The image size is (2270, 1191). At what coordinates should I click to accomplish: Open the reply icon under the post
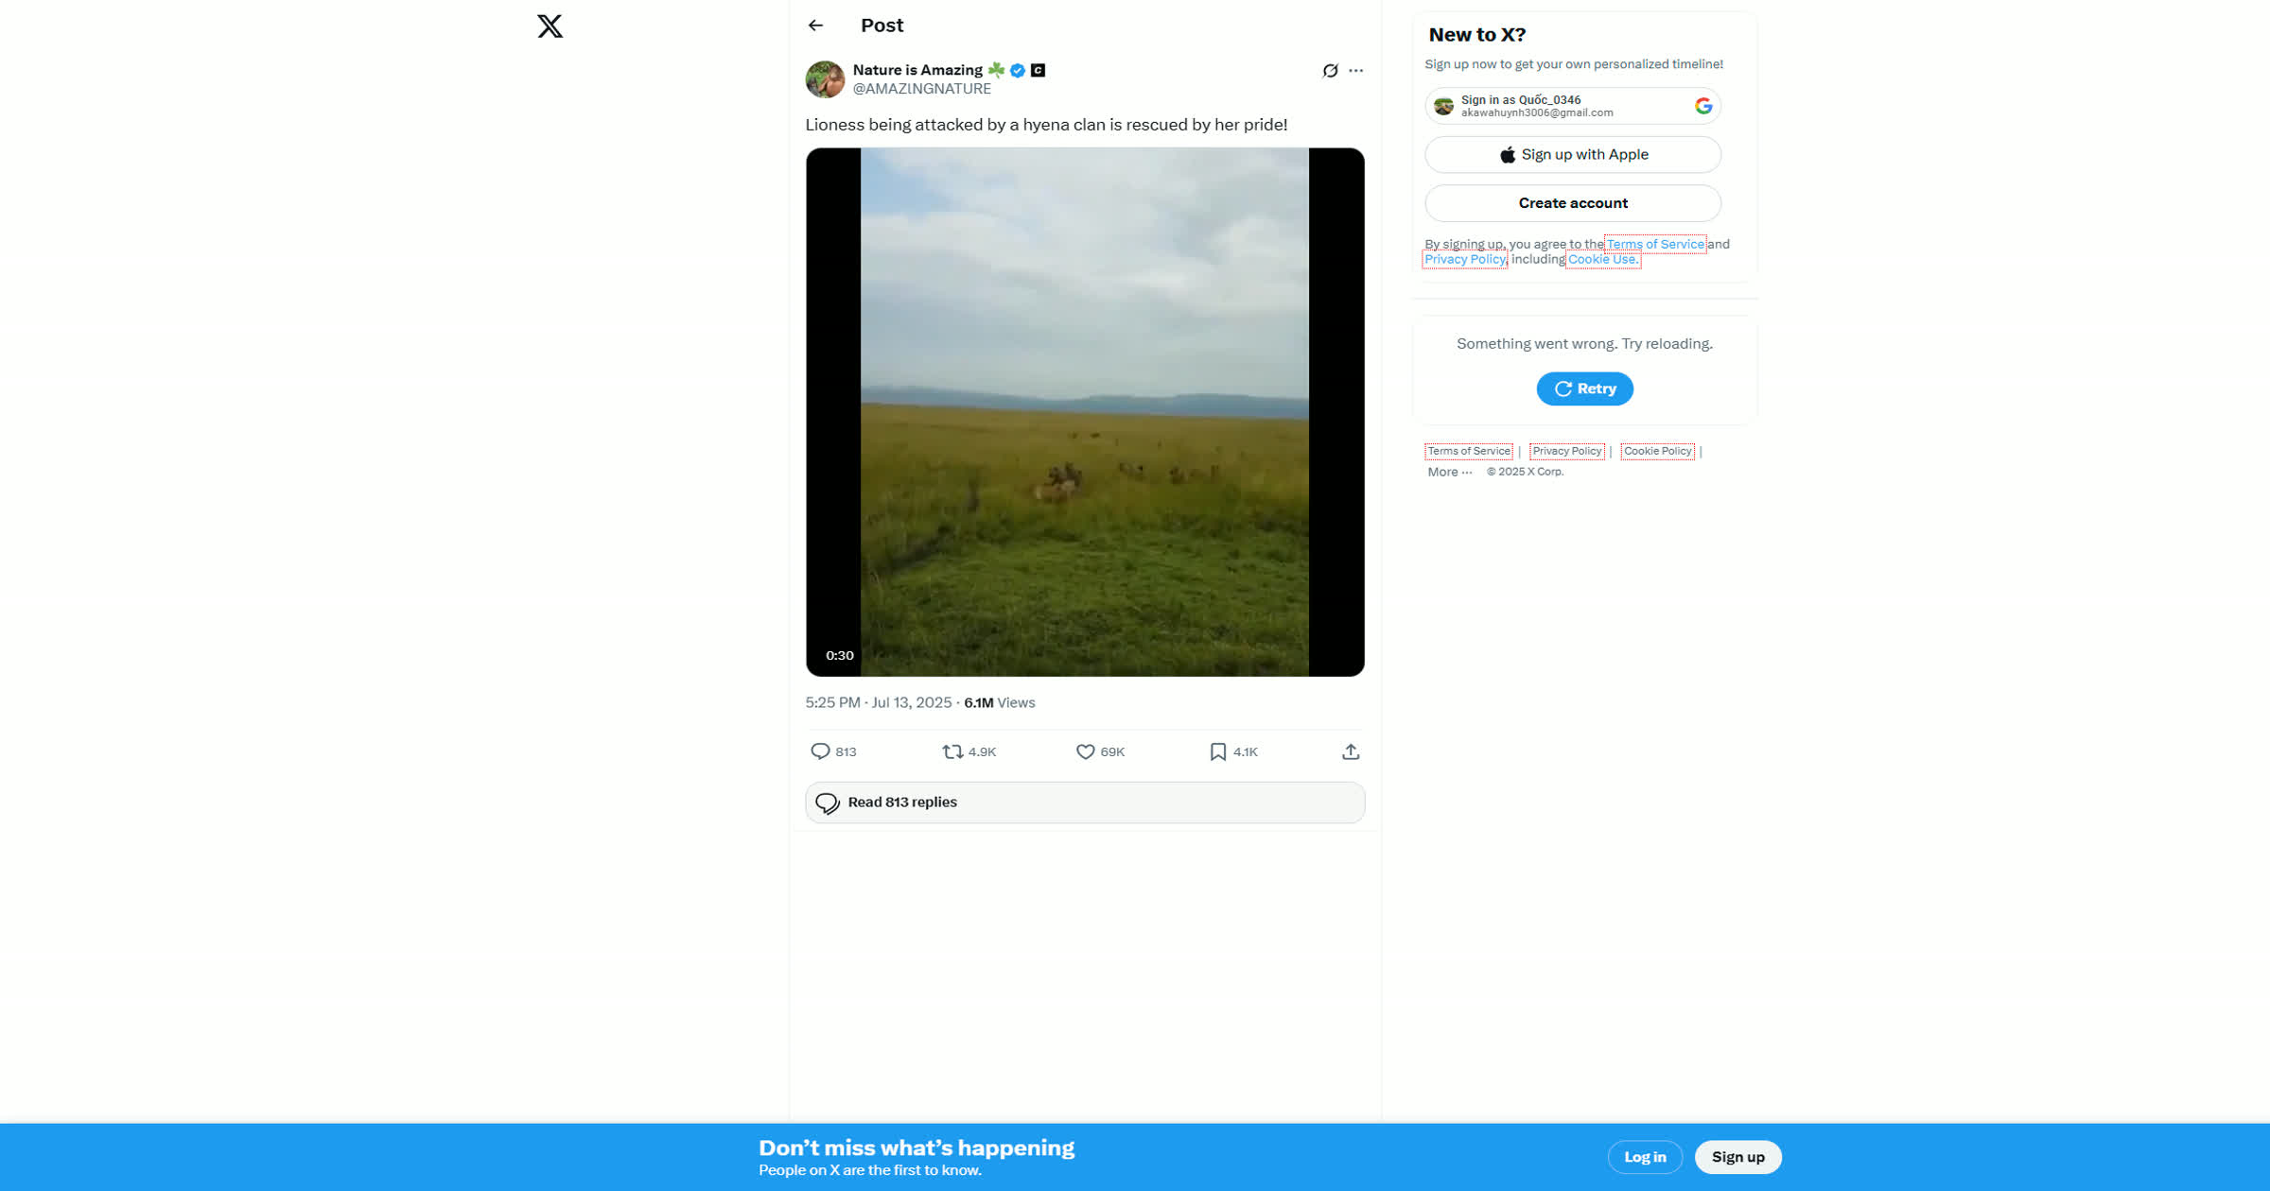822,751
